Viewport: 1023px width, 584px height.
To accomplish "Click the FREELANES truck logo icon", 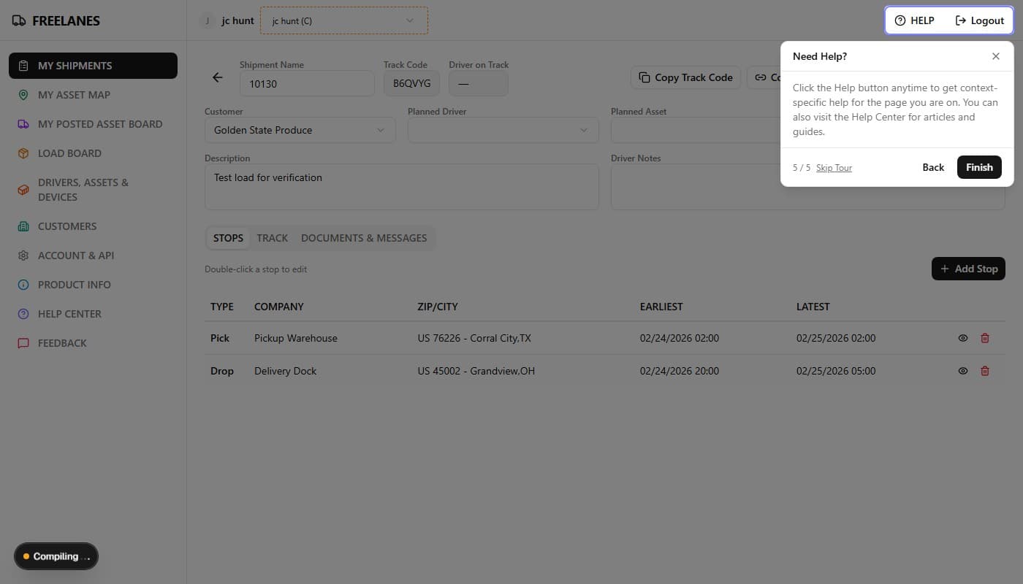I will click(19, 20).
